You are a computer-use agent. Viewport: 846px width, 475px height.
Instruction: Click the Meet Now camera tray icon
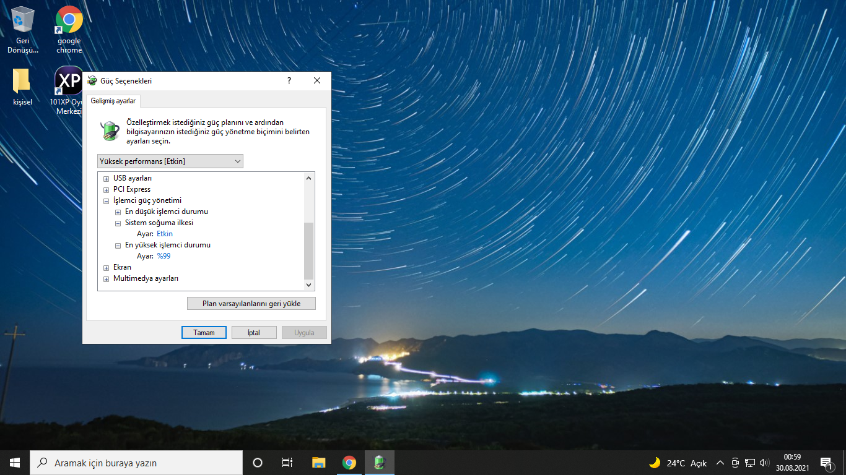pyautogui.click(x=735, y=463)
